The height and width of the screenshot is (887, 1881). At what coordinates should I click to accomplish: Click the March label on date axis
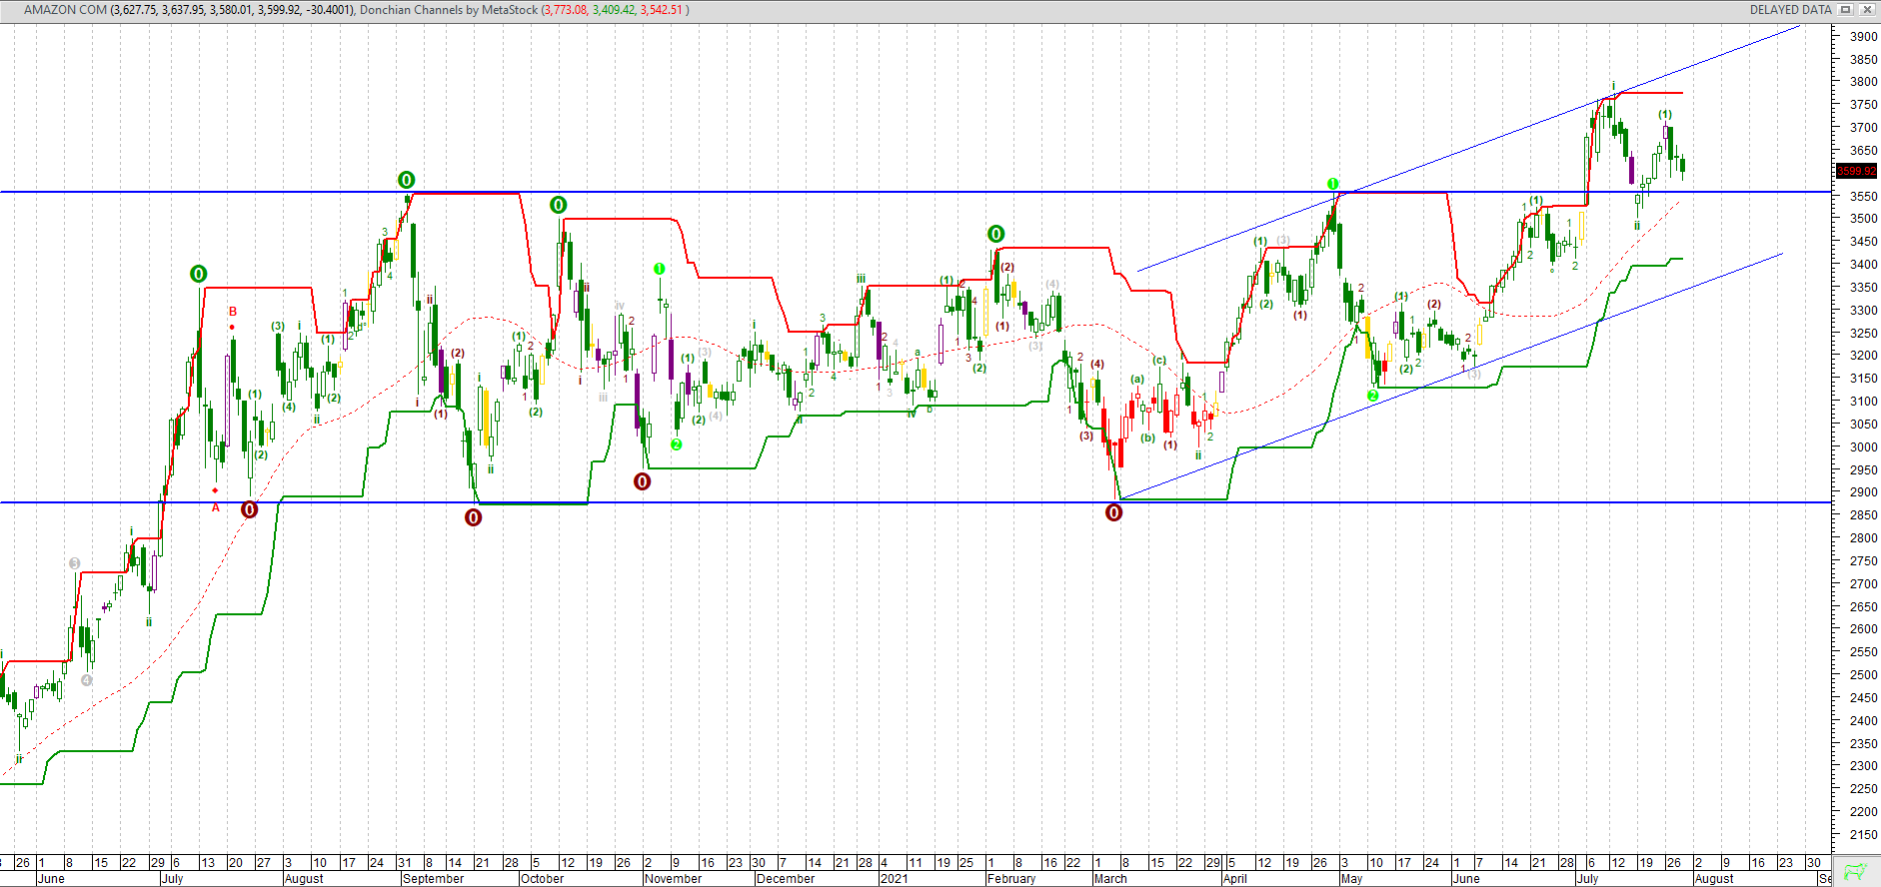[1110, 879]
